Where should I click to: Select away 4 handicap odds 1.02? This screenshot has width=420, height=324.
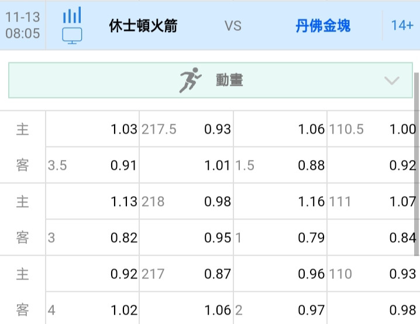coord(124,311)
